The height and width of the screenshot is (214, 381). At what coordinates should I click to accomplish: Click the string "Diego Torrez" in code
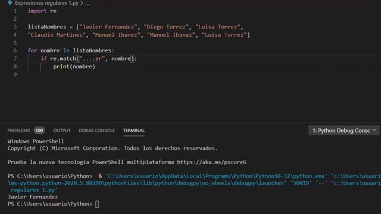click(x=166, y=27)
